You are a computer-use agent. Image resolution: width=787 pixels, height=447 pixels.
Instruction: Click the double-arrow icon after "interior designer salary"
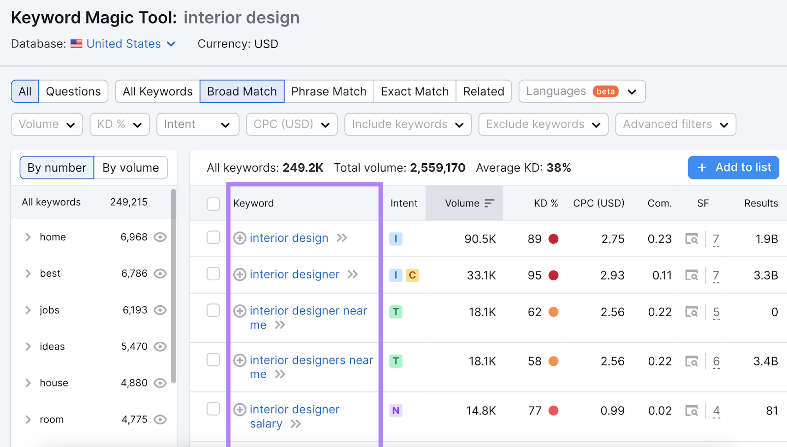coord(296,424)
